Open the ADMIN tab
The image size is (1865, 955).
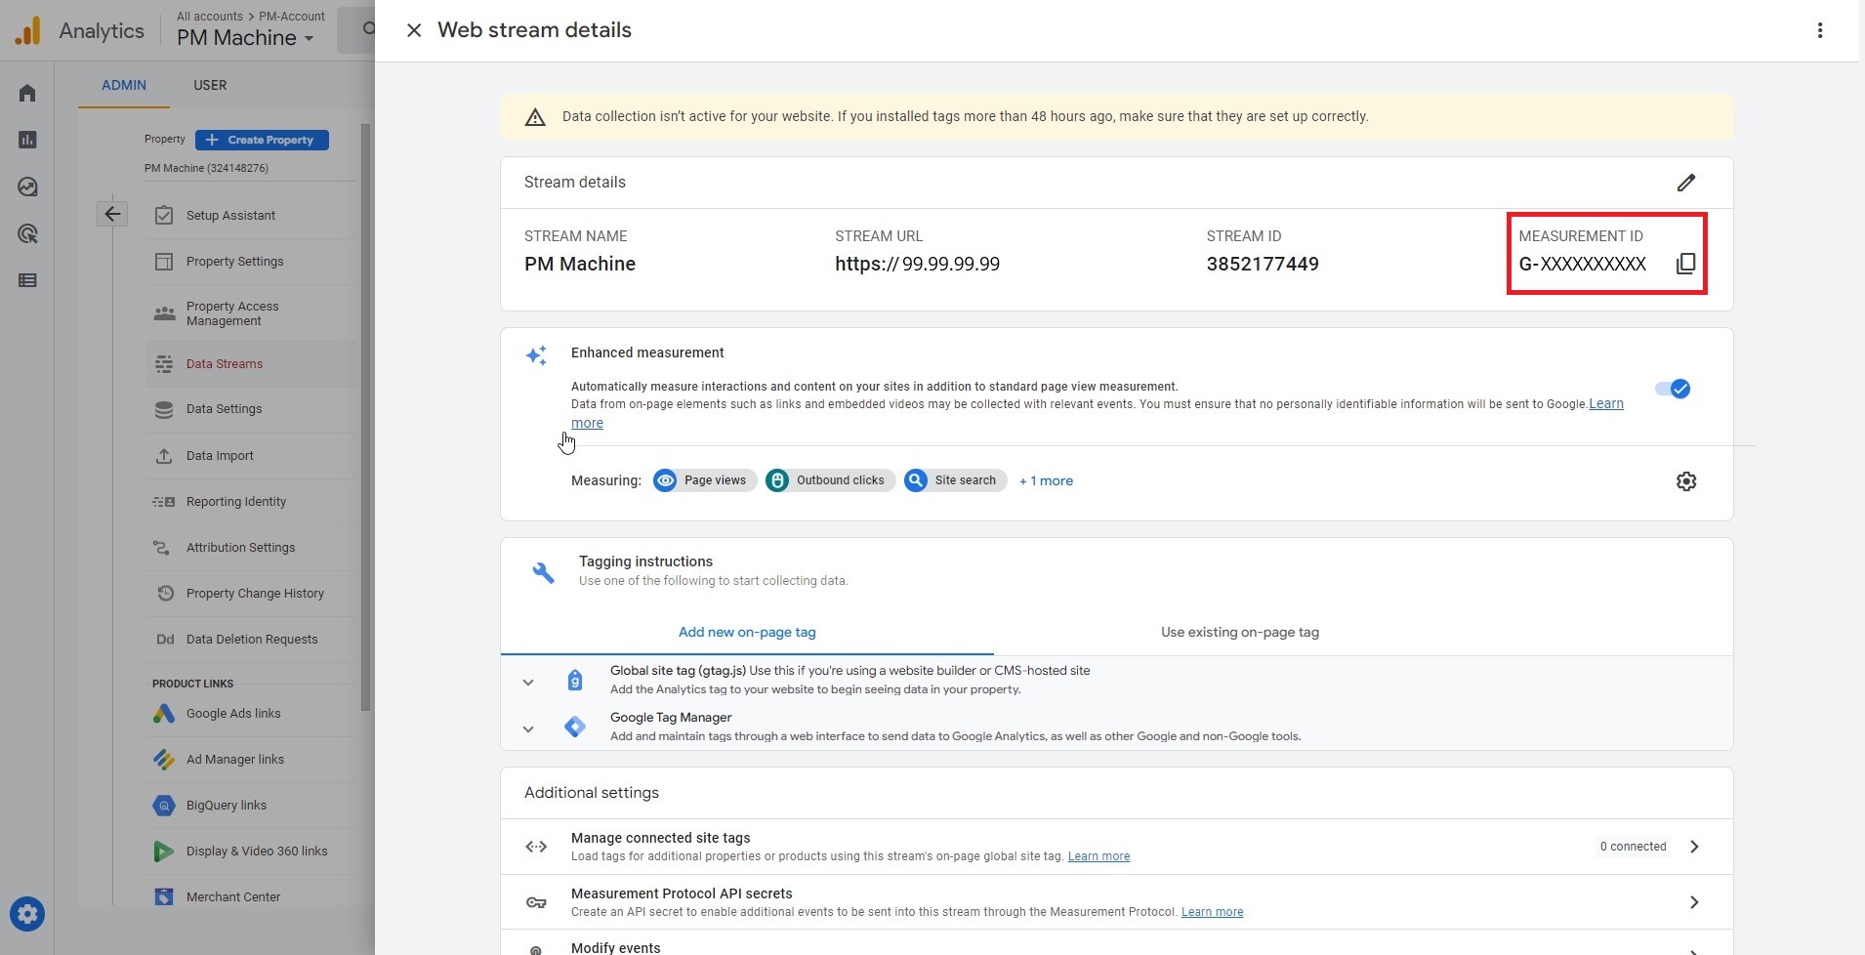124,85
